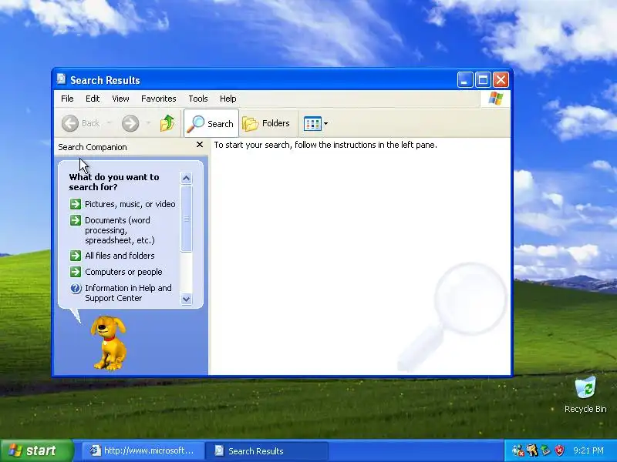The height and width of the screenshot is (462, 617).
Task: Click the 9:21 PM system clock
Action: tap(588, 450)
